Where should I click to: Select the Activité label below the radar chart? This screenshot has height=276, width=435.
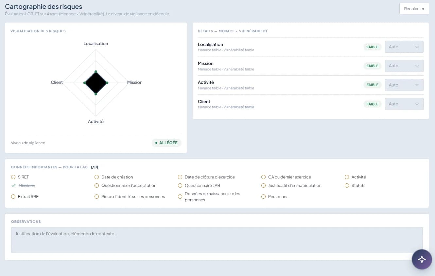point(96,121)
